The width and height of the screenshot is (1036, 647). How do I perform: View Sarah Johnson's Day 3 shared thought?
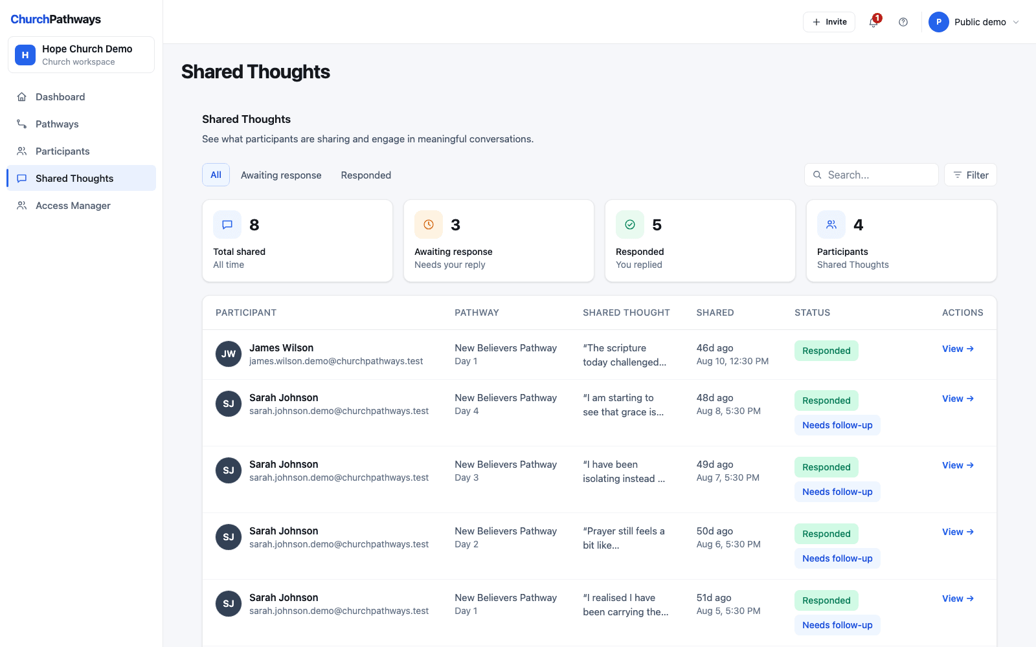pos(958,465)
